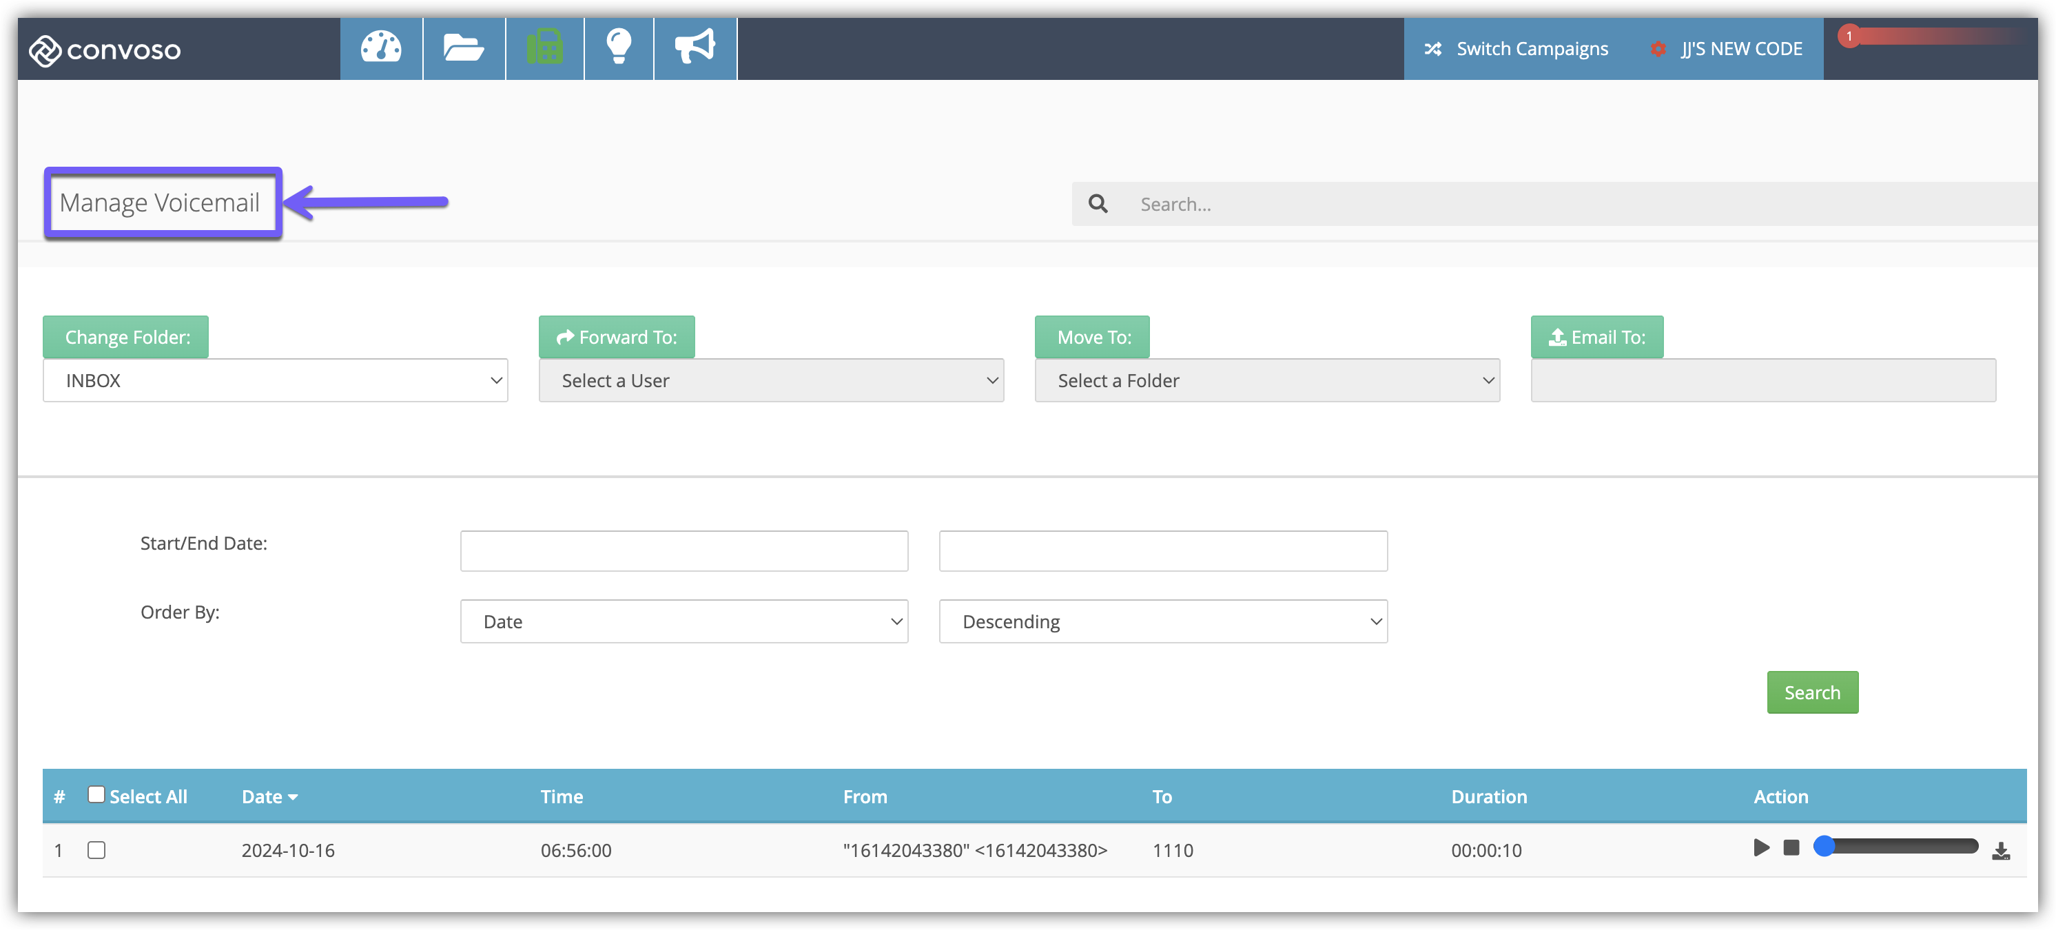Viewport: 2056px width, 930px height.
Task: Download the voicemail recording
Action: (x=2000, y=851)
